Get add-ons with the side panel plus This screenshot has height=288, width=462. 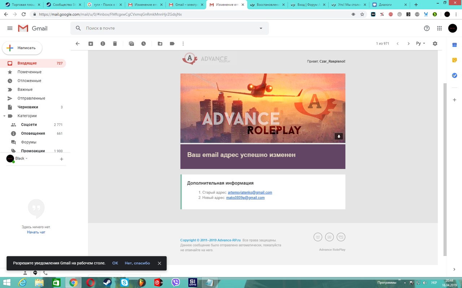point(455,99)
